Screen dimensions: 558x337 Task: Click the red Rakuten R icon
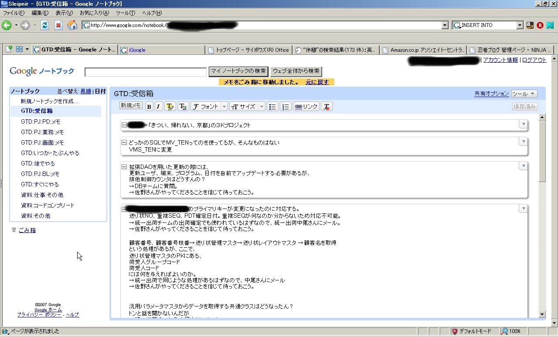(x=540, y=25)
